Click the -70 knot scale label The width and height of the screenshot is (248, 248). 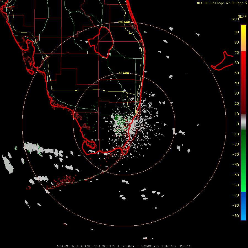pyautogui.click(x=236, y=195)
